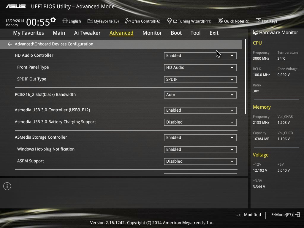
Task: Select ASMedia Storage Controller label
Action: (x=41, y=137)
